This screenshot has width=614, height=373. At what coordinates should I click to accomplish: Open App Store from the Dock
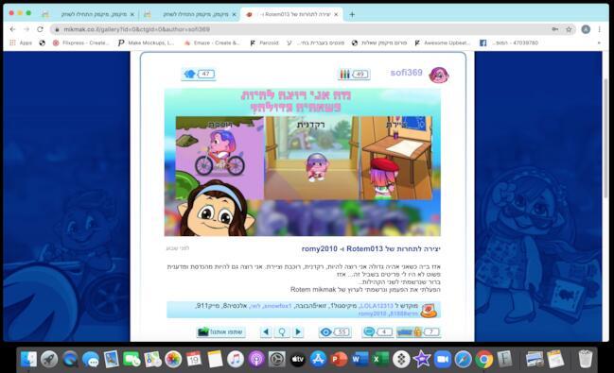[x=318, y=359]
